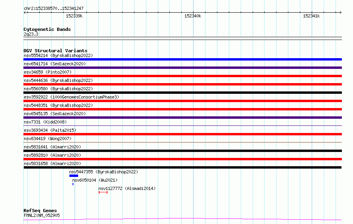
Task: Click nsv5831641 (Almarri2020) label
Action: (x=52, y=147)
